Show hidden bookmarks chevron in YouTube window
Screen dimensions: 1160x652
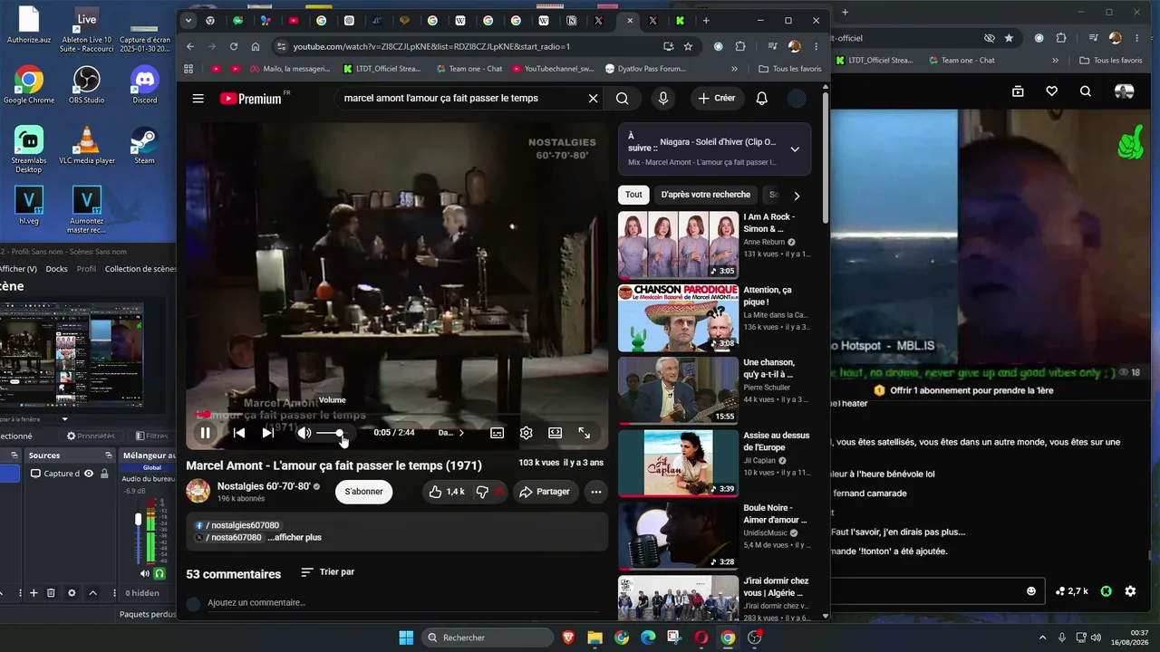[735, 69]
